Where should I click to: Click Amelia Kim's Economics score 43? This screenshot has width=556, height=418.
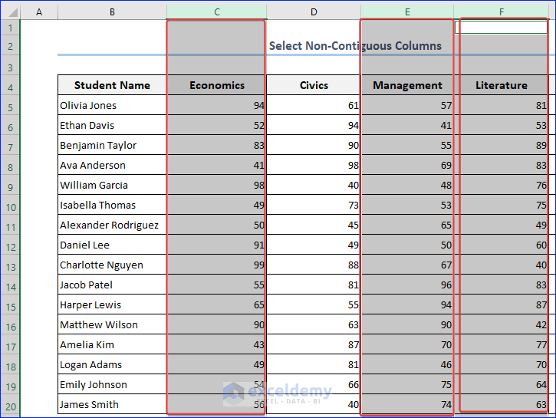[217, 344]
